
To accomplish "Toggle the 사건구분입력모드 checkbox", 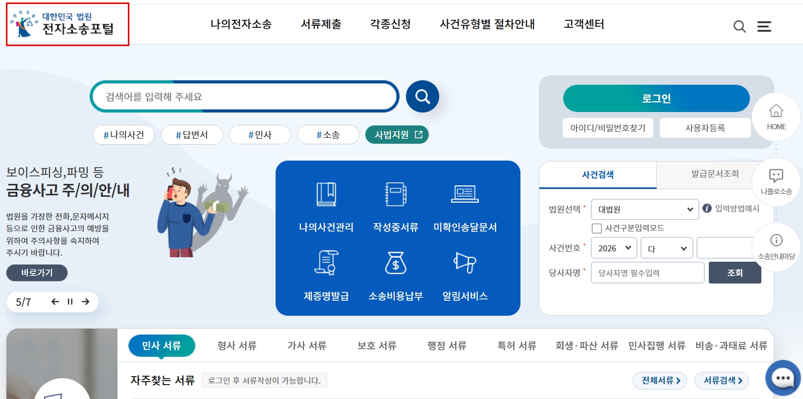I will coord(597,228).
